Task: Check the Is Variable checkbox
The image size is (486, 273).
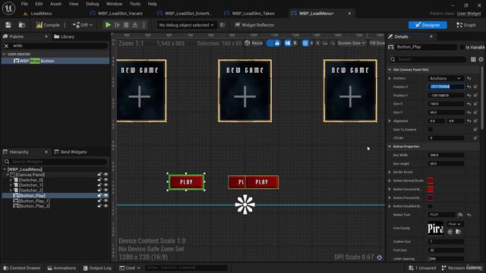Action: tap(462, 47)
